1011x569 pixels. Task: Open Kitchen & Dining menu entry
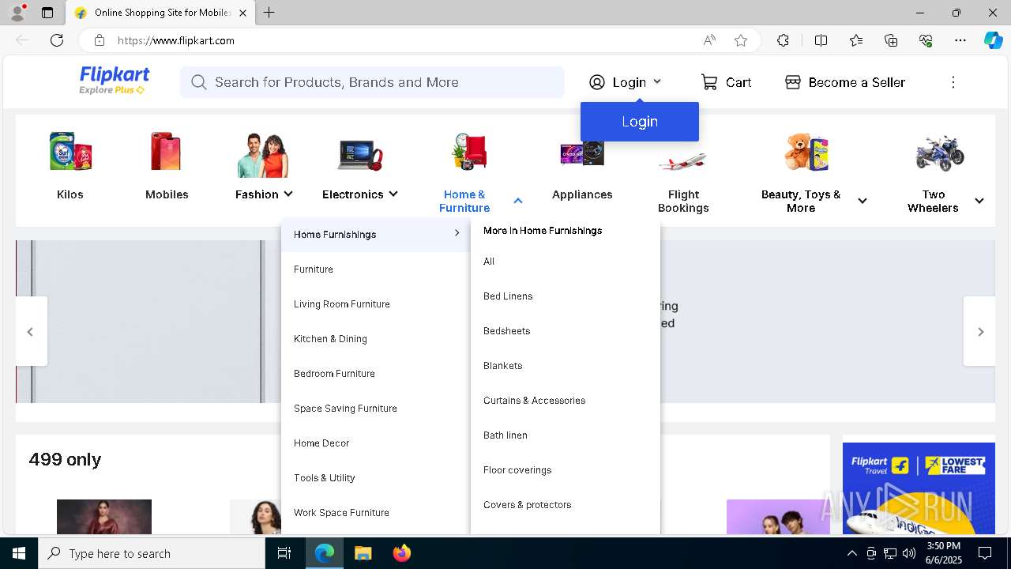[376, 339]
